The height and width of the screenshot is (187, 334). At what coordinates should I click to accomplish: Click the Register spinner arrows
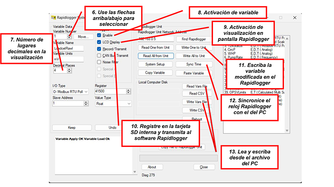tap(128, 91)
